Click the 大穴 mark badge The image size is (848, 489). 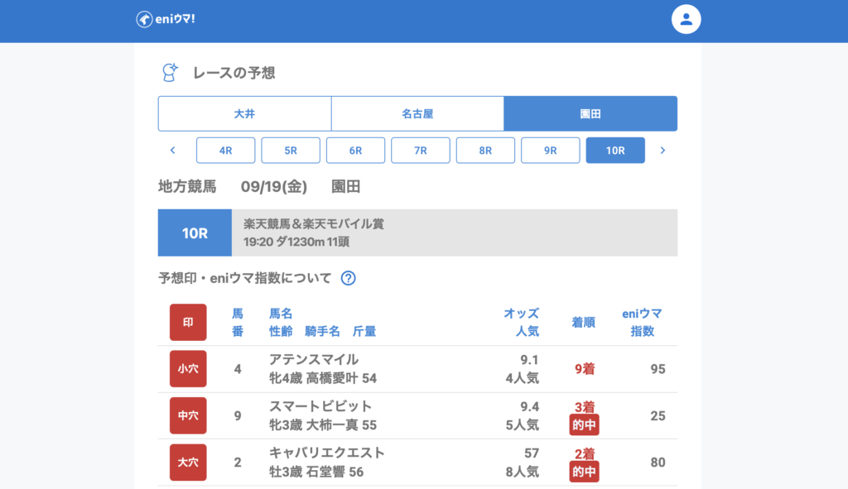point(188,463)
